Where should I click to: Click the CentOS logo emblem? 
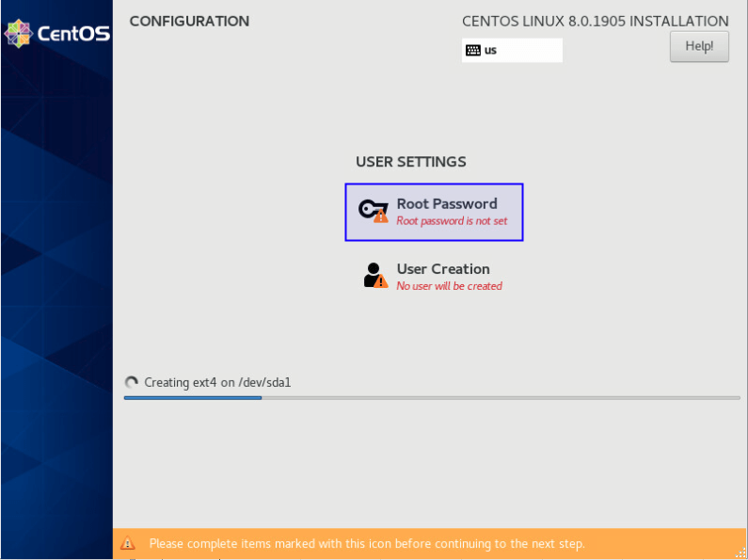[18, 34]
